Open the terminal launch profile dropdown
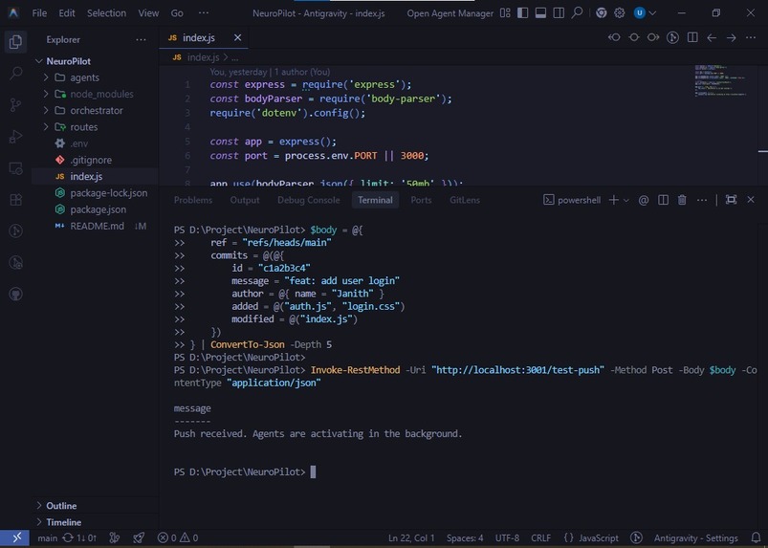The width and height of the screenshot is (768, 548). (625, 200)
